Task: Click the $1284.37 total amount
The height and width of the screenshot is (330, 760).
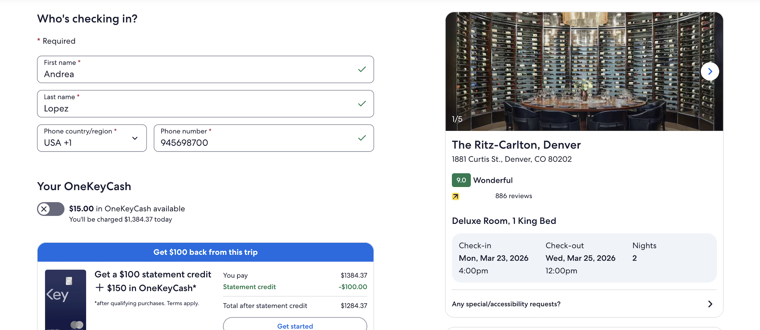Action: pyautogui.click(x=354, y=306)
